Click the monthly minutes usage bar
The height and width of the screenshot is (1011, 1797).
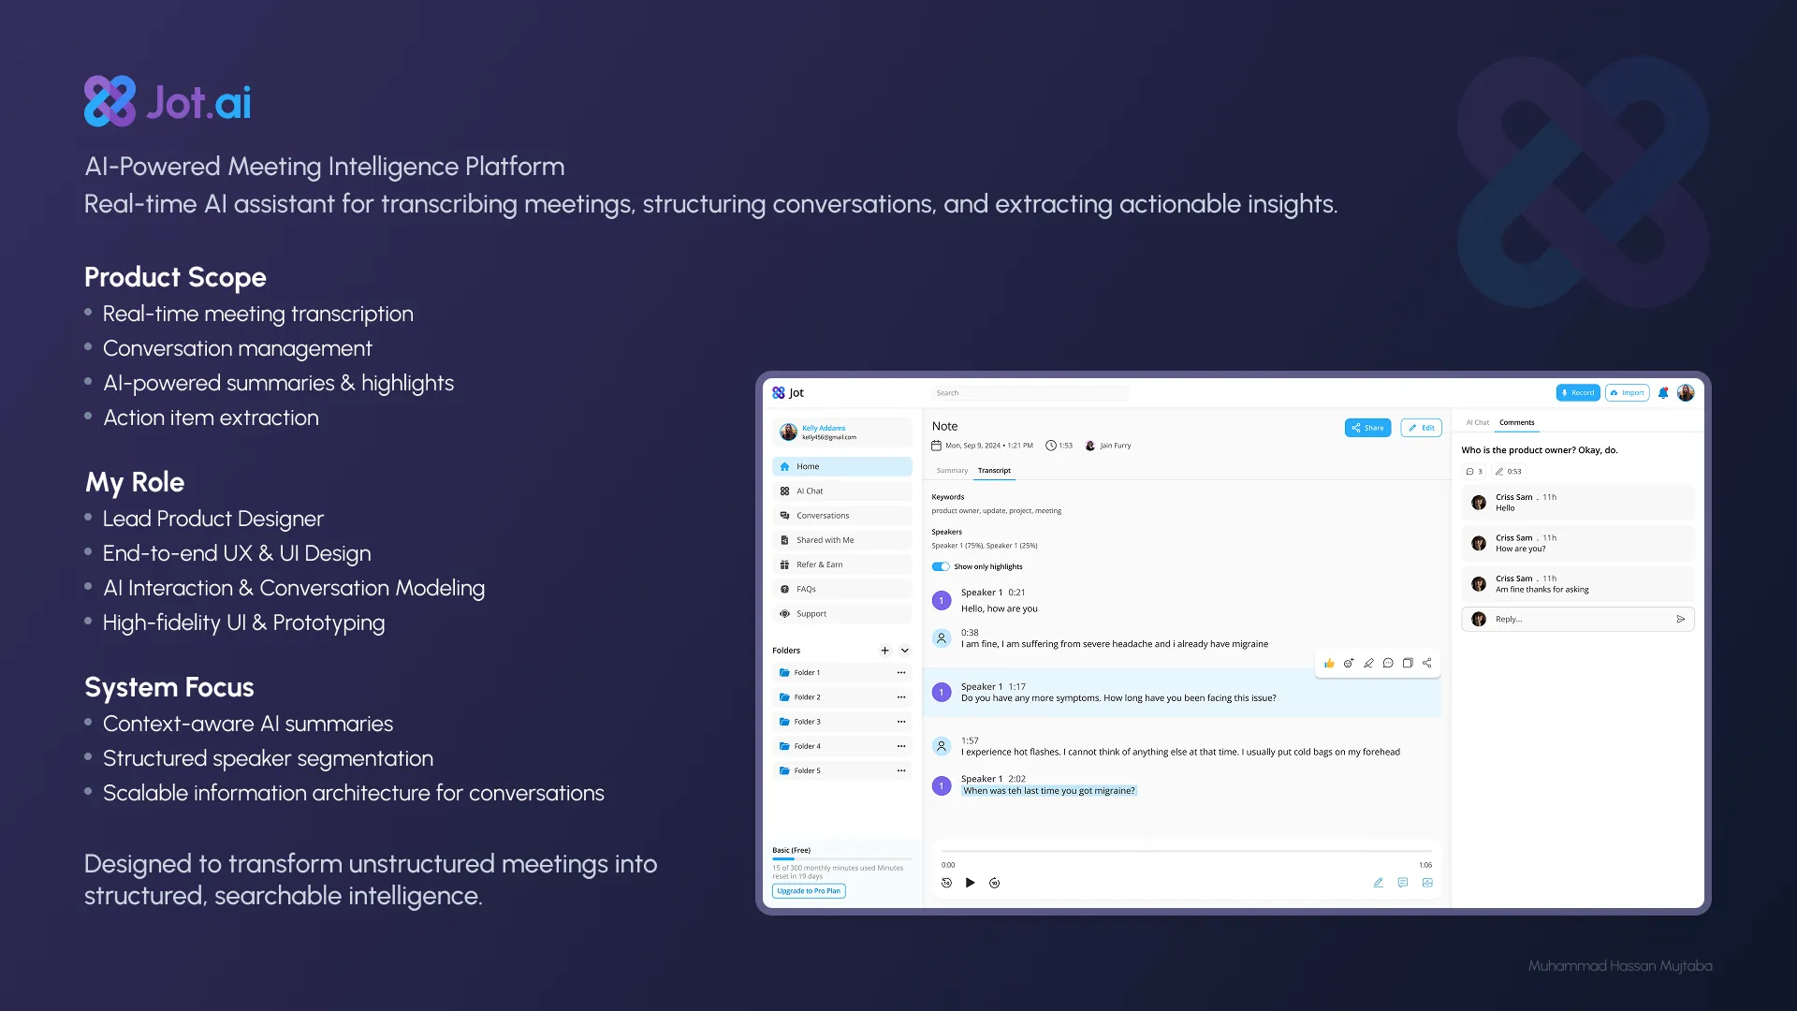(842, 858)
